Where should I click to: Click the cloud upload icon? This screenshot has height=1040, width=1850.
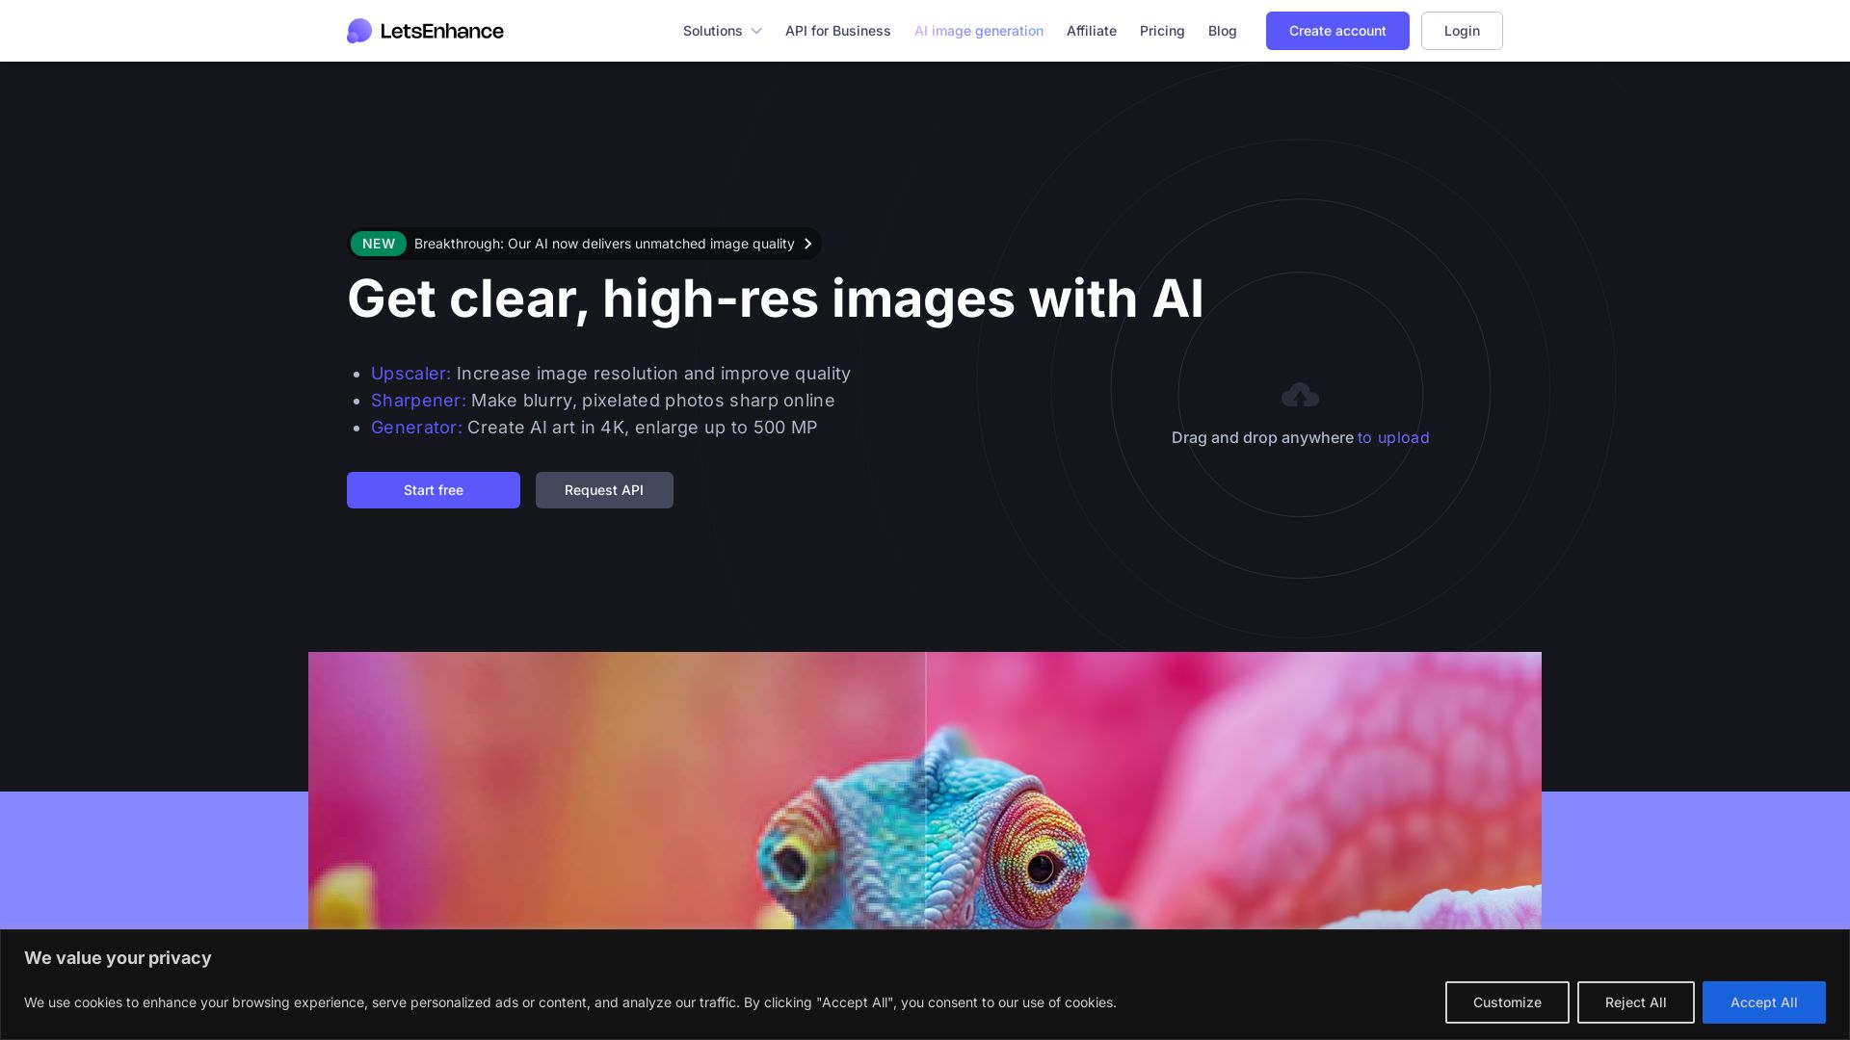(x=1300, y=395)
